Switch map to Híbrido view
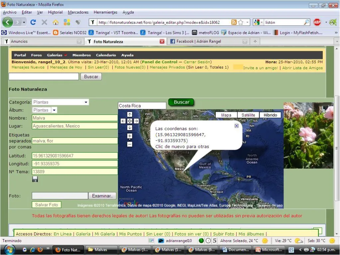Screen dimensions: 340x255 270,115
